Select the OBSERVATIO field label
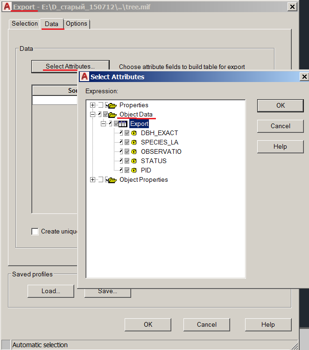 pos(161,152)
